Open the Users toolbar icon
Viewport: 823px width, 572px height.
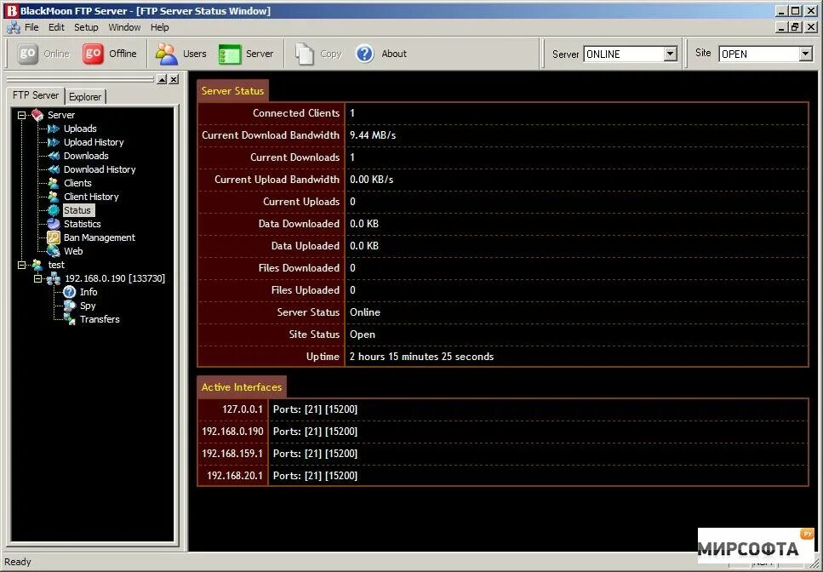166,54
